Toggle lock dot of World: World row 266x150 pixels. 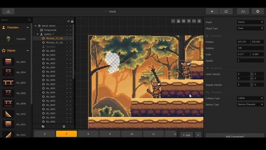tap(71, 26)
